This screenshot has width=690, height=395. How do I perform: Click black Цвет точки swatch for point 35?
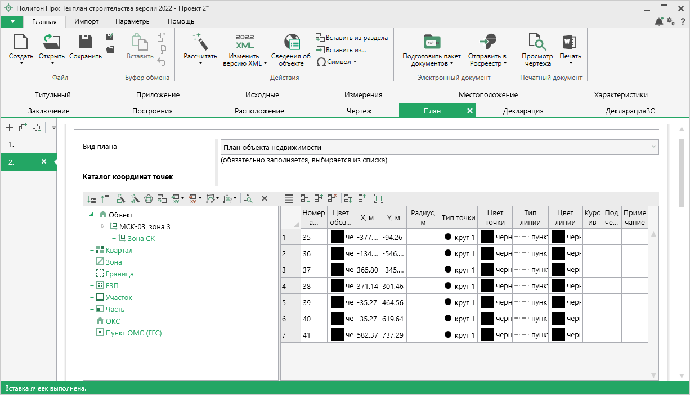[487, 237]
